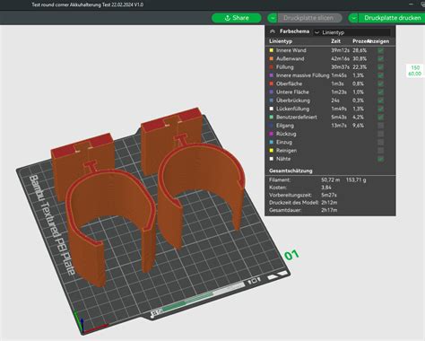Open dropdown arrow beside Druckplatte drucken

tap(353, 18)
